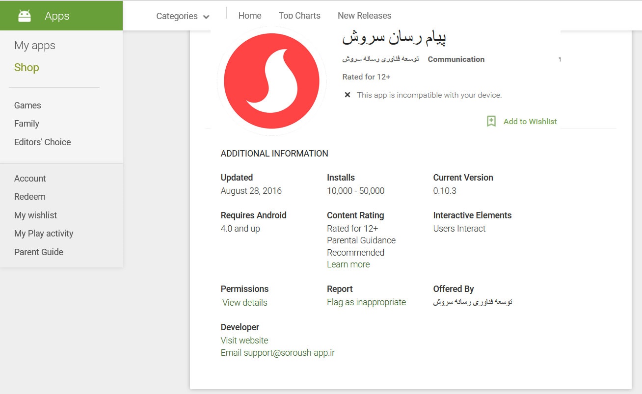Click the 'Rated for 12+' text under title
The image size is (642, 394).
point(366,77)
